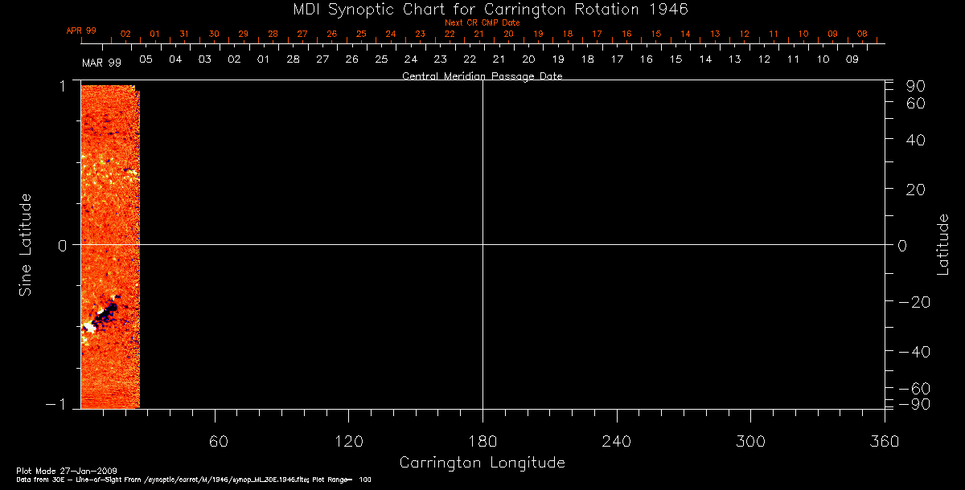Click the 300 longitude tick label
This screenshot has height=490, width=965.
(x=749, y=442)
